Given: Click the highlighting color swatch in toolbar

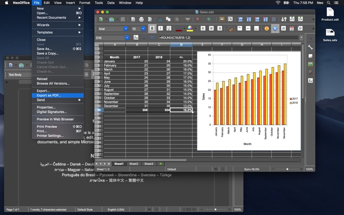Looking at the screenshot, I should click(x=190, y=29).
